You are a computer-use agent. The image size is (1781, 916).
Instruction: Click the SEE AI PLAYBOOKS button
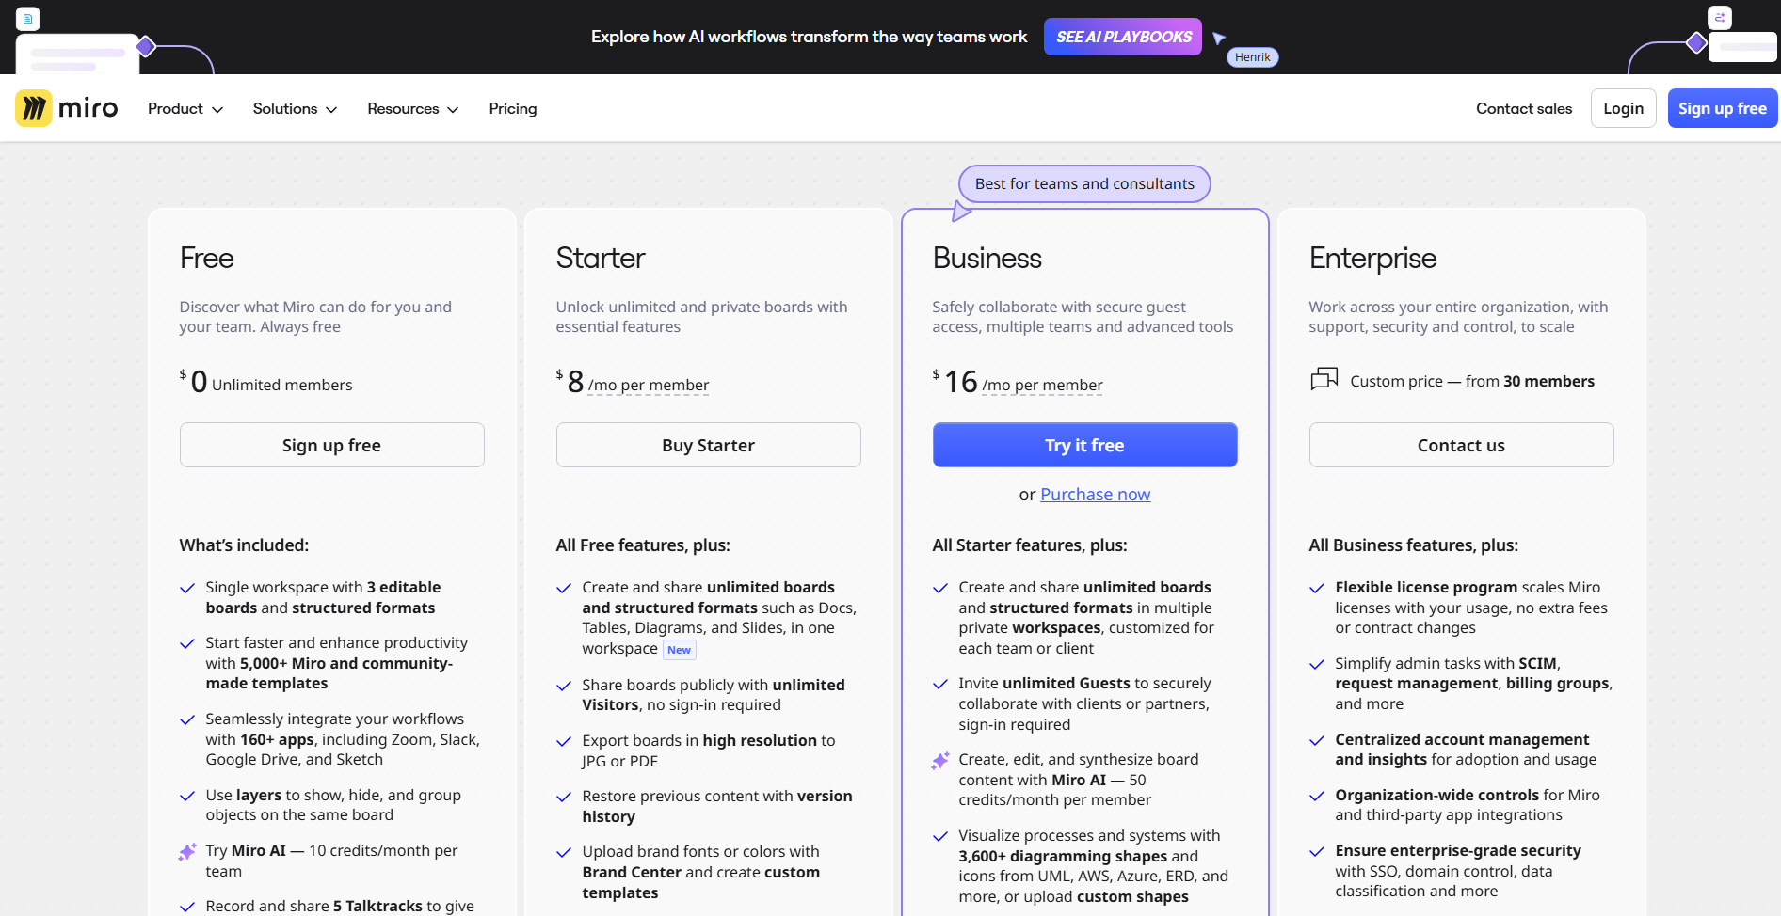[1122, 37]
